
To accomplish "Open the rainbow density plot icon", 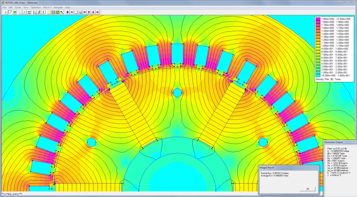I will pyautogui.click(x=58, y=12).
